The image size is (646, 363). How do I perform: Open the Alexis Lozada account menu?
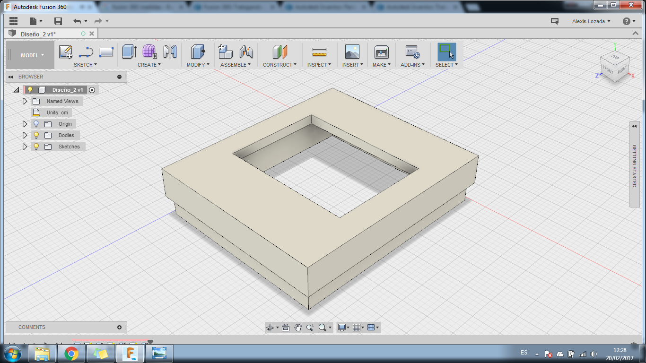(x=591, y=21)
